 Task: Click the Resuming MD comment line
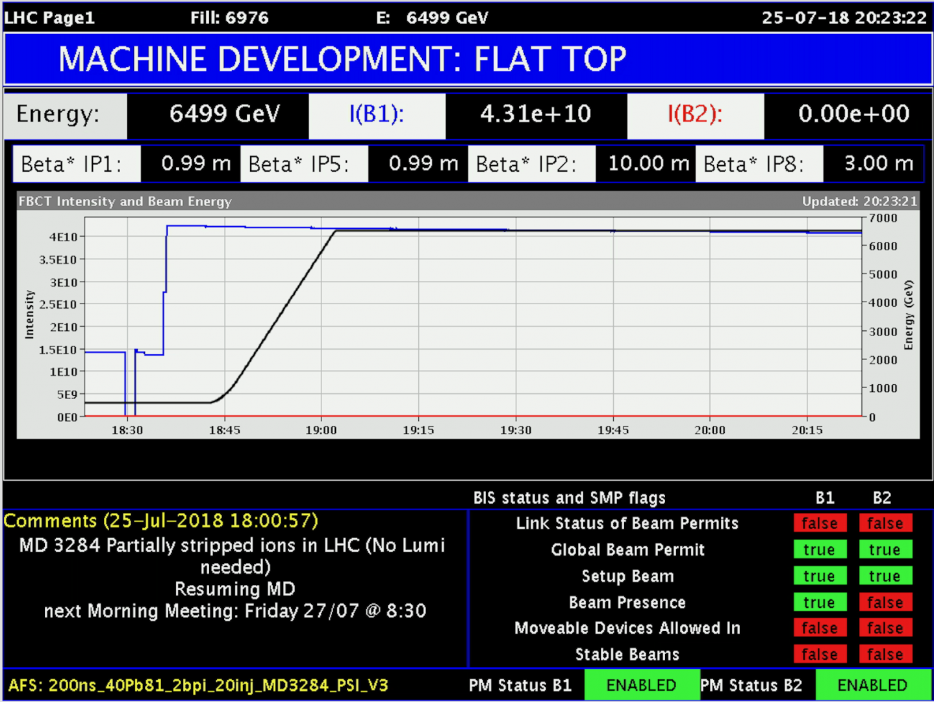(234, 590)
